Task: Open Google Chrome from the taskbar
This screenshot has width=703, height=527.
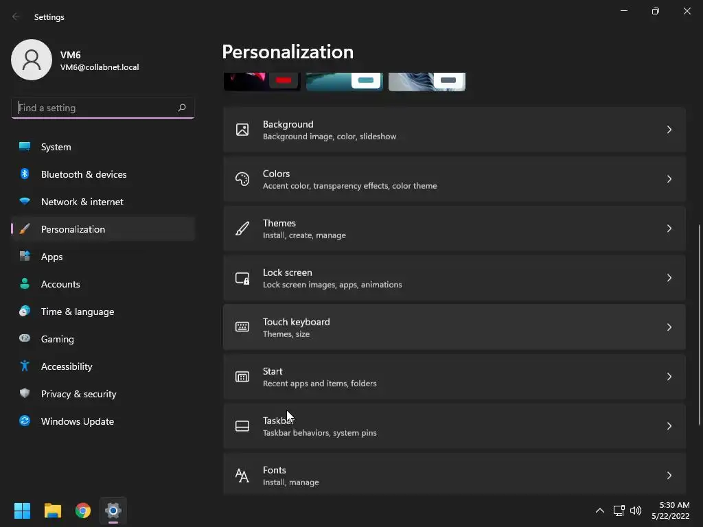Action: click(x=83, y=511)
